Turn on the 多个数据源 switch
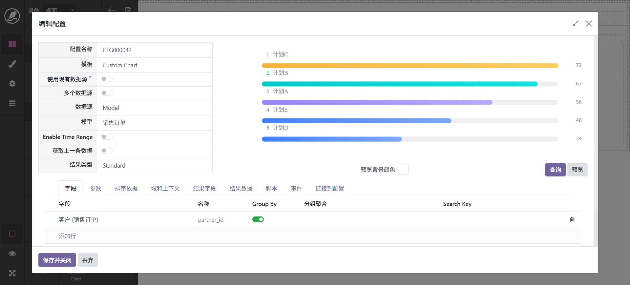Viewport: 630px width, 285px height. [x=107, y=93]
